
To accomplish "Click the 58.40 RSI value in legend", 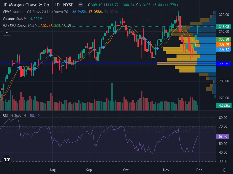I will pos(35,115).
